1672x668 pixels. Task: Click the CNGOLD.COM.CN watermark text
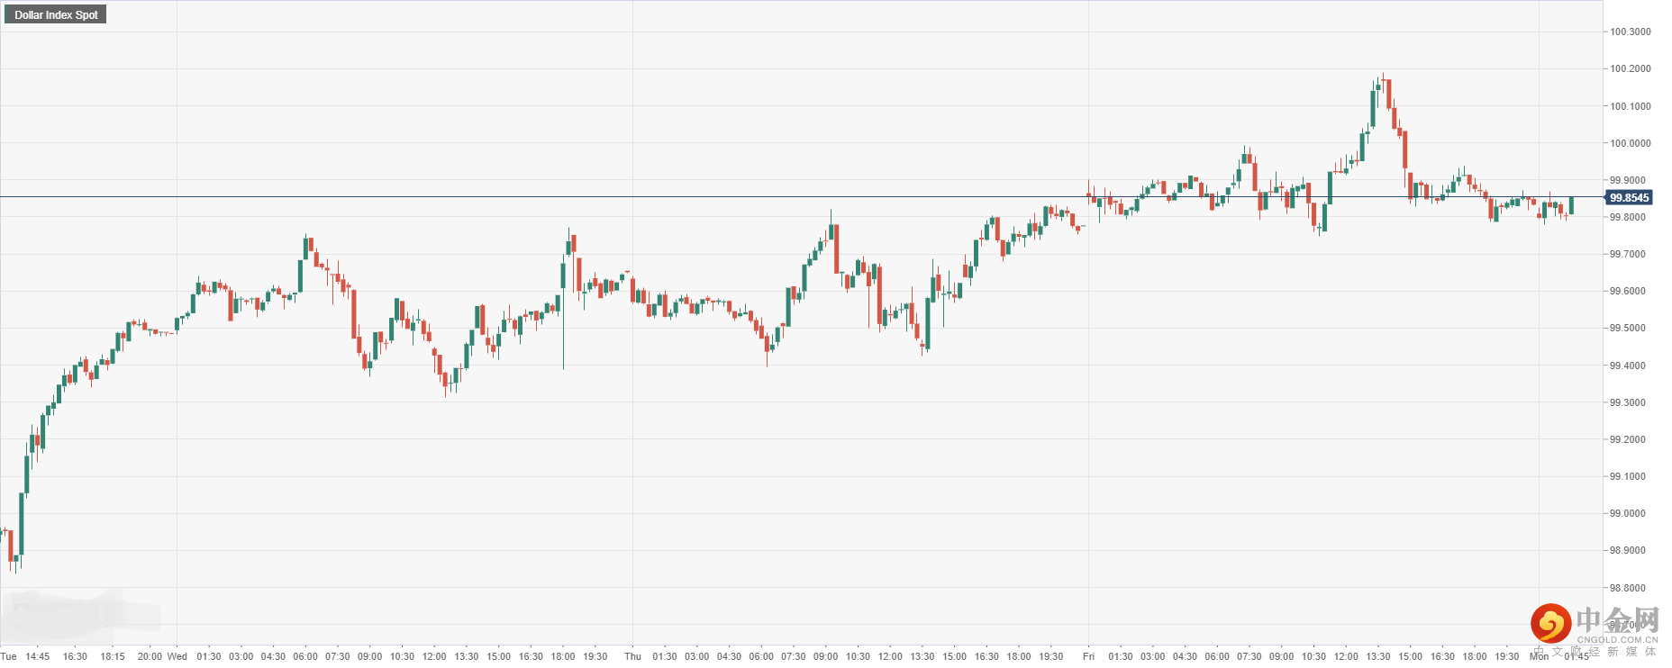(1617, 640)
